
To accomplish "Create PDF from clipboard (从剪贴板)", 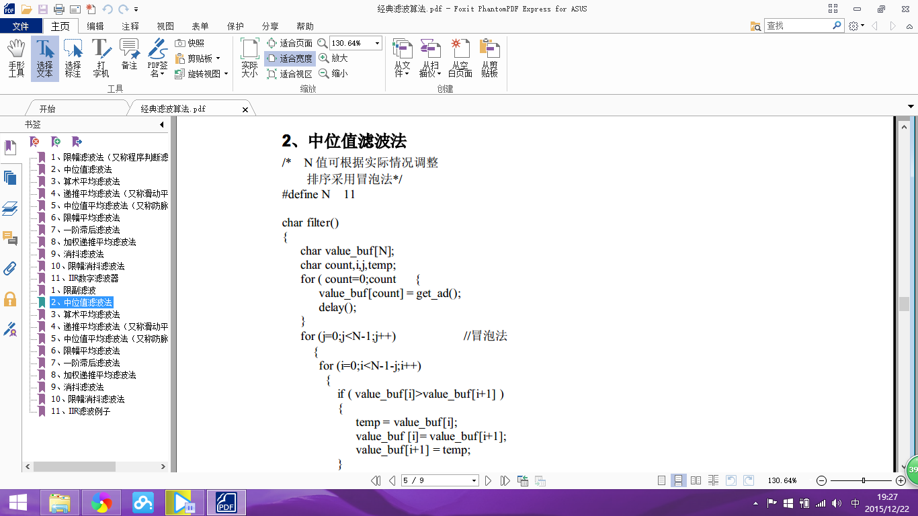I will [490, 58].
